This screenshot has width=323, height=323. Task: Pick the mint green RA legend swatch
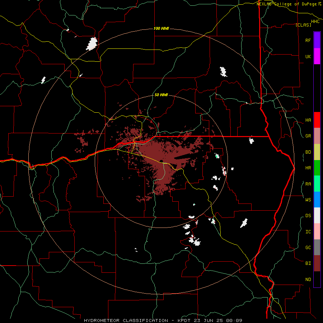(317, 184)
